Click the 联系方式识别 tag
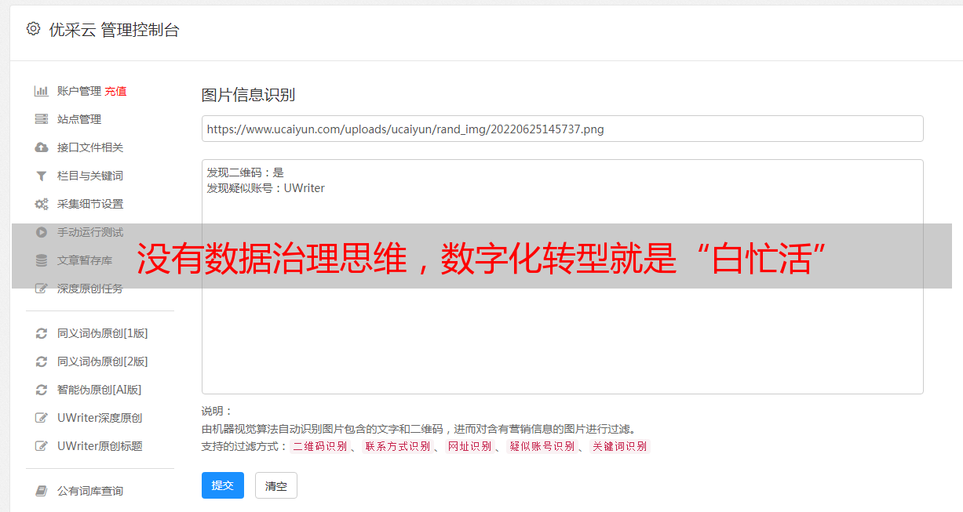963x512 pixels. coord(397,446)
